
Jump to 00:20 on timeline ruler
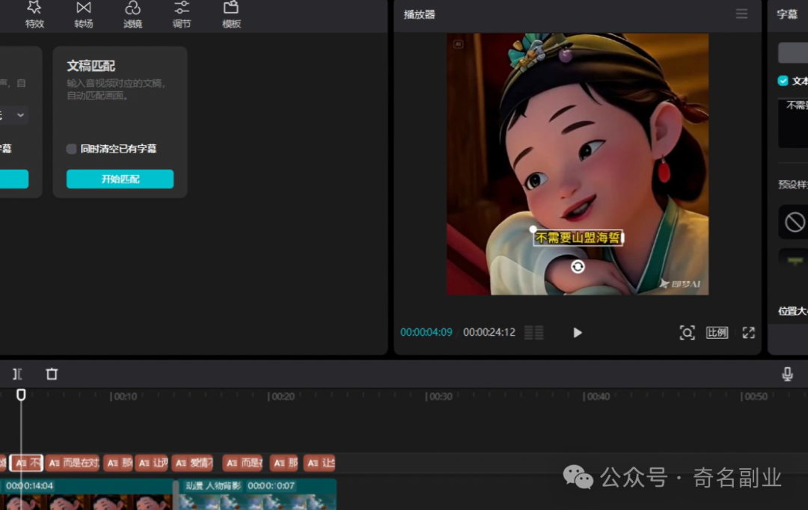coord(281,396)
